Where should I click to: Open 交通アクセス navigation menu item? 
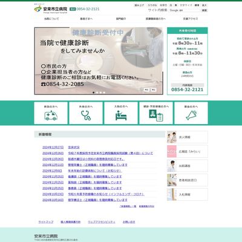[x=191, y=19]
